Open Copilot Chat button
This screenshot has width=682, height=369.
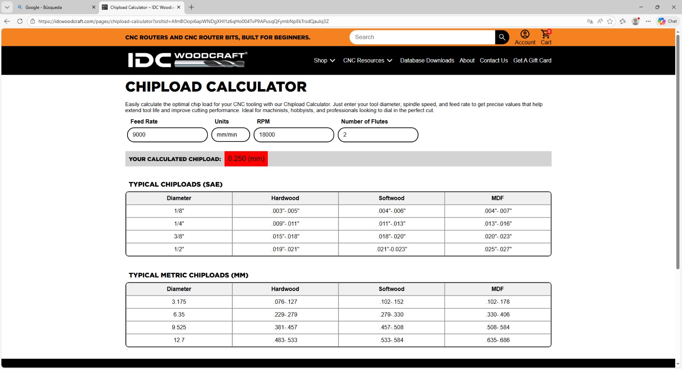(668, 21)
